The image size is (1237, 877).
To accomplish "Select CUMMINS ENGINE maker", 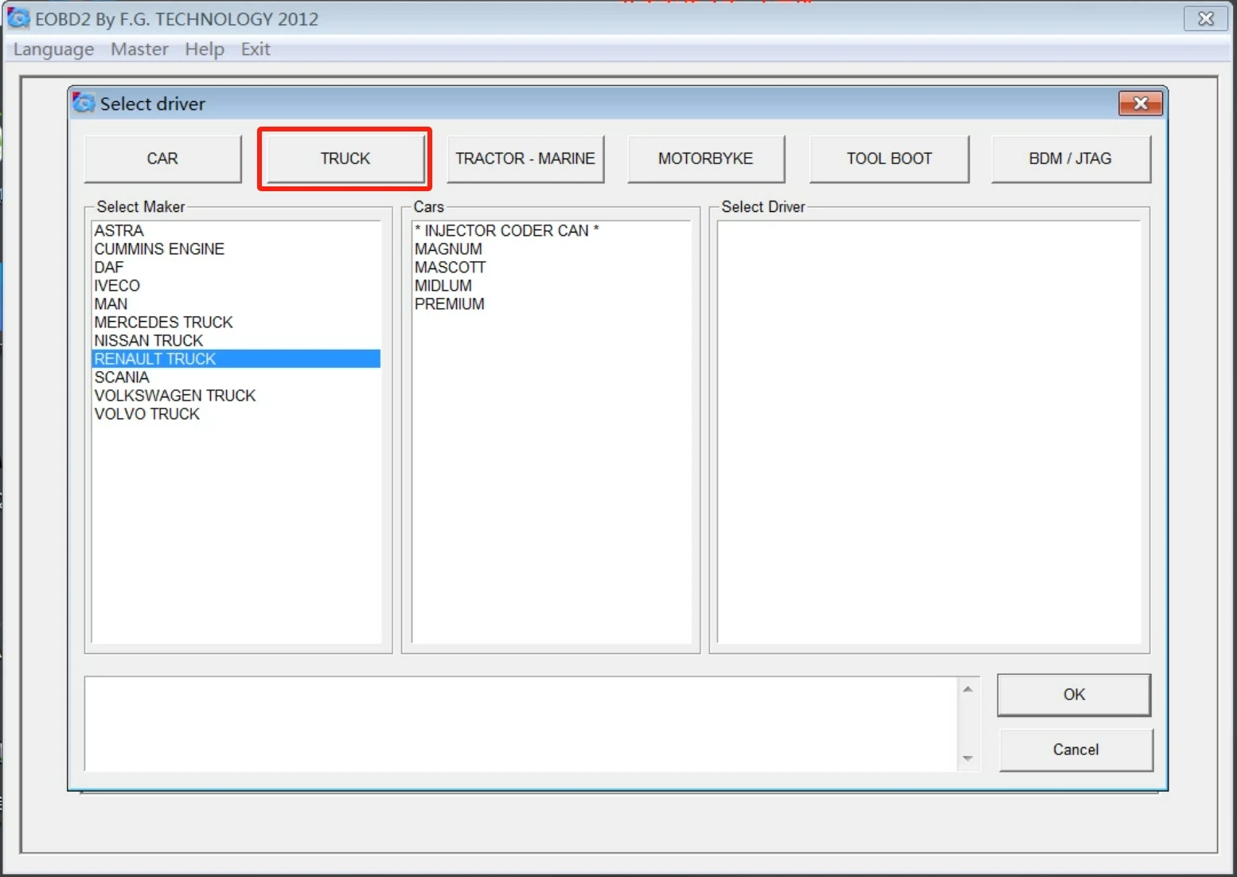I will coord(236,249).
